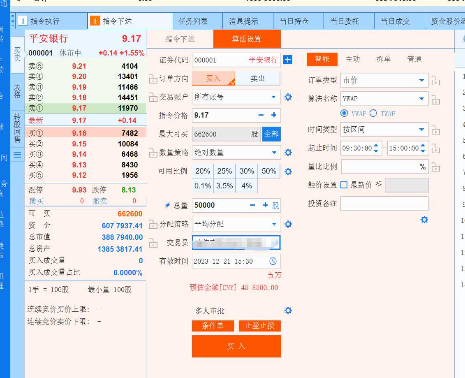
Task: Select the 25% available ratio button
Action: (x=224, y=171)
